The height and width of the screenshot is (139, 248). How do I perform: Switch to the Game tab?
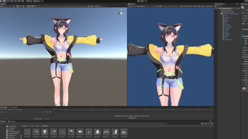(131, 4)
